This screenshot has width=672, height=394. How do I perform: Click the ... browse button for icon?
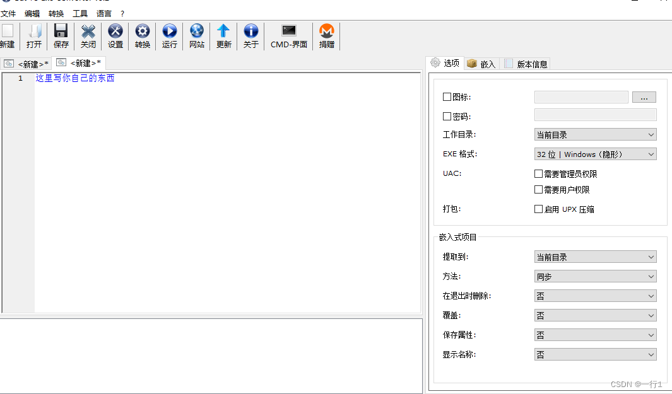point(644,97)
